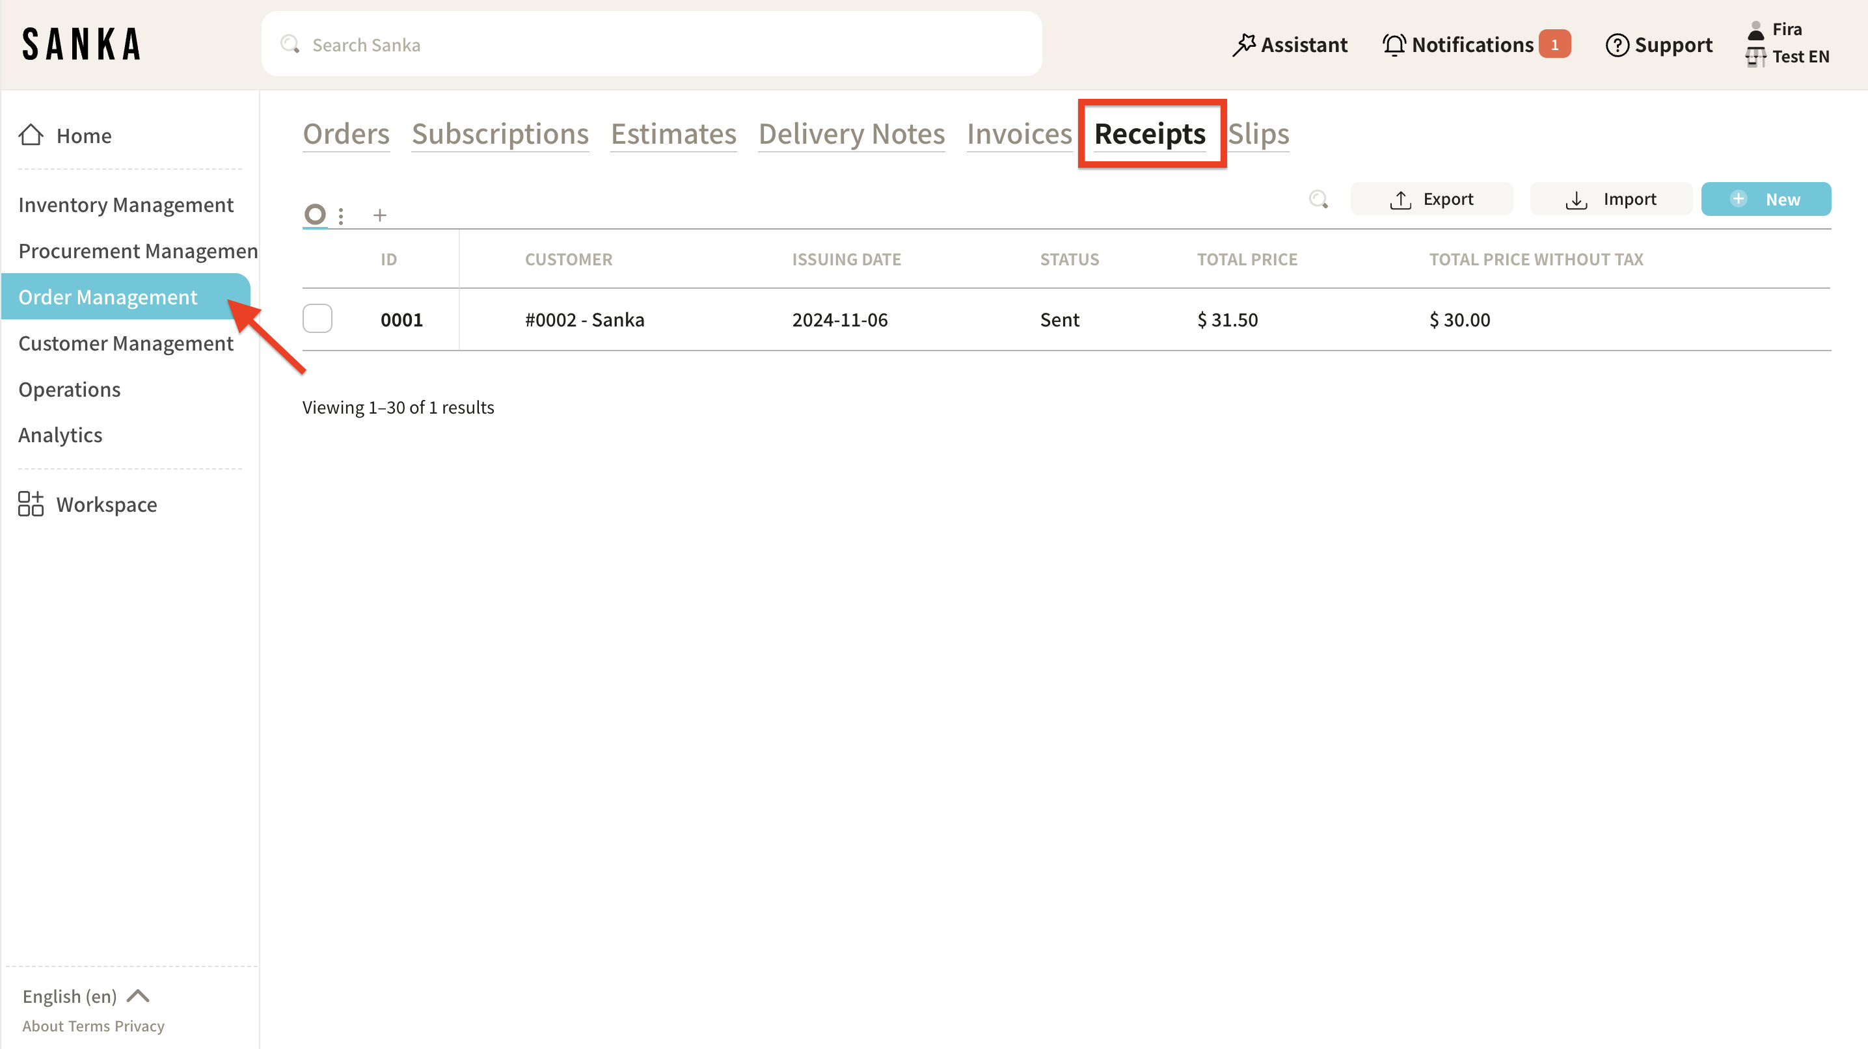Switch to the Delivery Notes tab
The width and height of the screenshot is (1868, 1049).
851,134
